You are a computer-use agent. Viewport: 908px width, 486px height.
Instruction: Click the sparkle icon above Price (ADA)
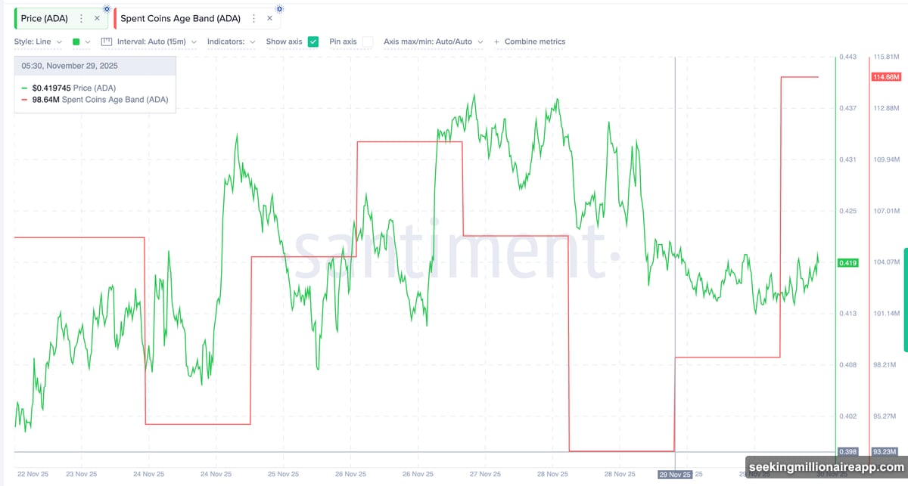pos(107,9)
